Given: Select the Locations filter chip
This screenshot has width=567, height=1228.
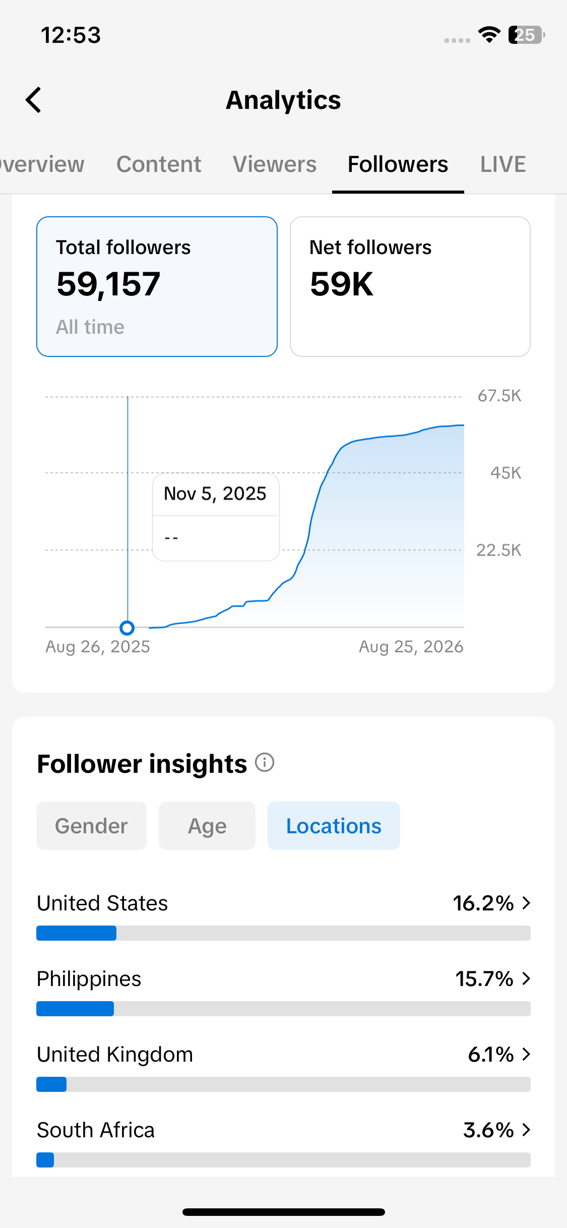Looking at the screenshot, I should [x=334, y=826].
